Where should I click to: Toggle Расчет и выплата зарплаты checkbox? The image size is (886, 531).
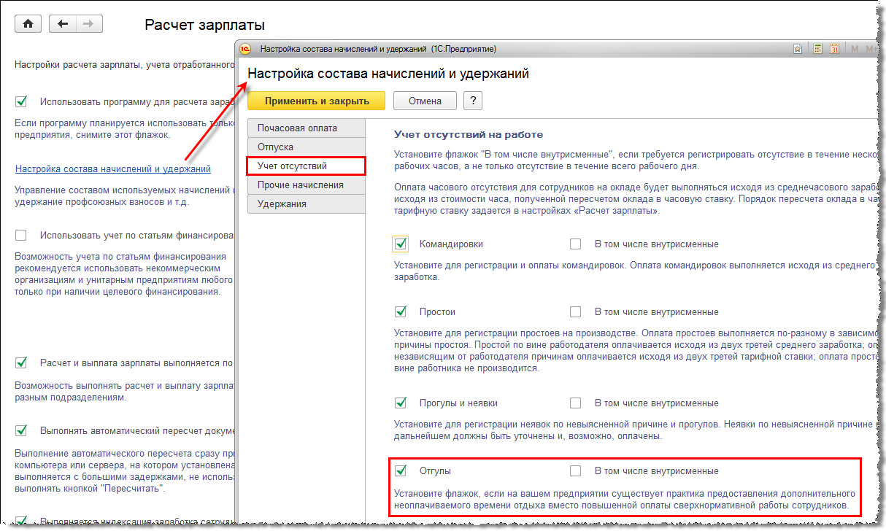tap(21, 362)
